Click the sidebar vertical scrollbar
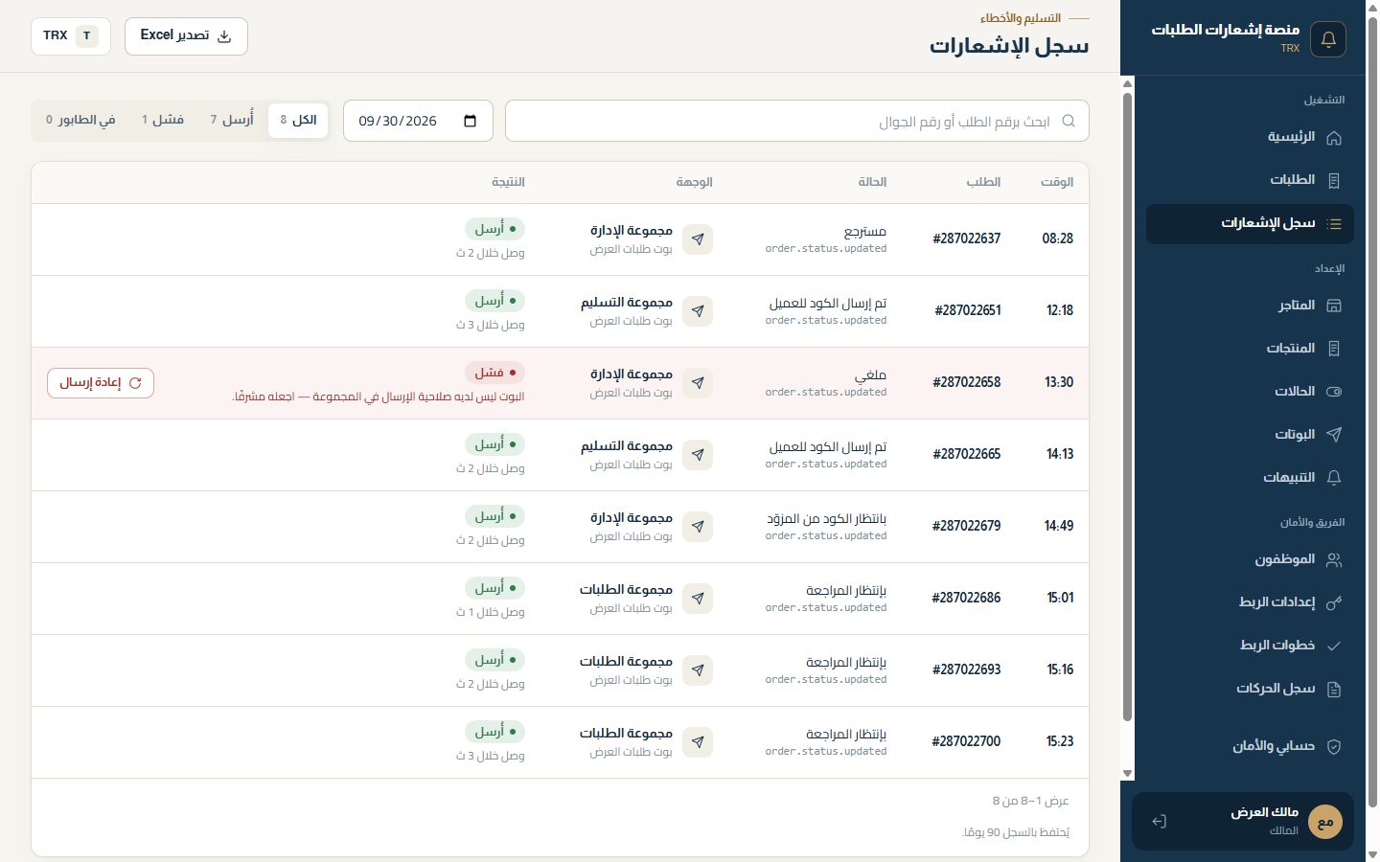The image size is (1380, 862). tap(1127, 407)
